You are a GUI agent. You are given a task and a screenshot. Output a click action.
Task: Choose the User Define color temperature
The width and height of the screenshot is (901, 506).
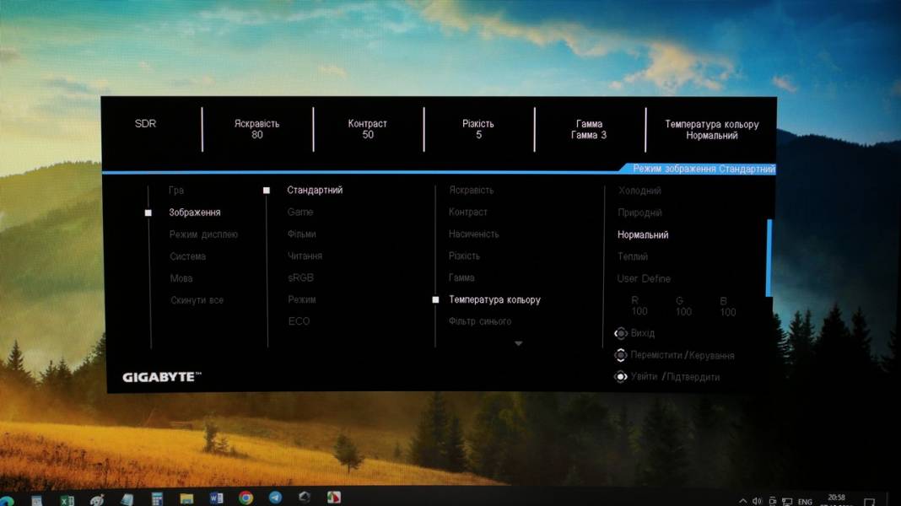tap(644, 278)
